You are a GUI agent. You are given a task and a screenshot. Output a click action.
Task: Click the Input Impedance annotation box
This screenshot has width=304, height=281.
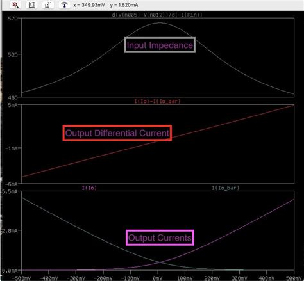point(160,45)
